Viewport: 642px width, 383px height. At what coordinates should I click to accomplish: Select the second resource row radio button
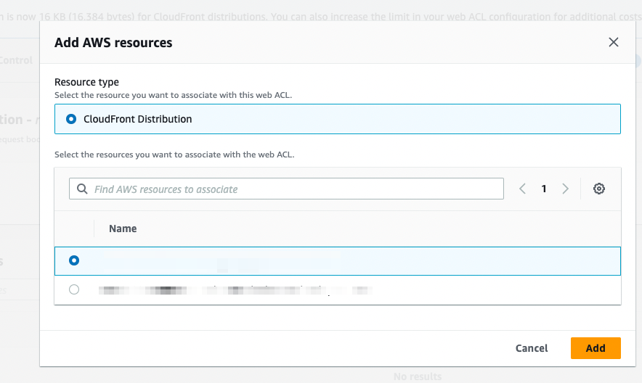point(74,289)
